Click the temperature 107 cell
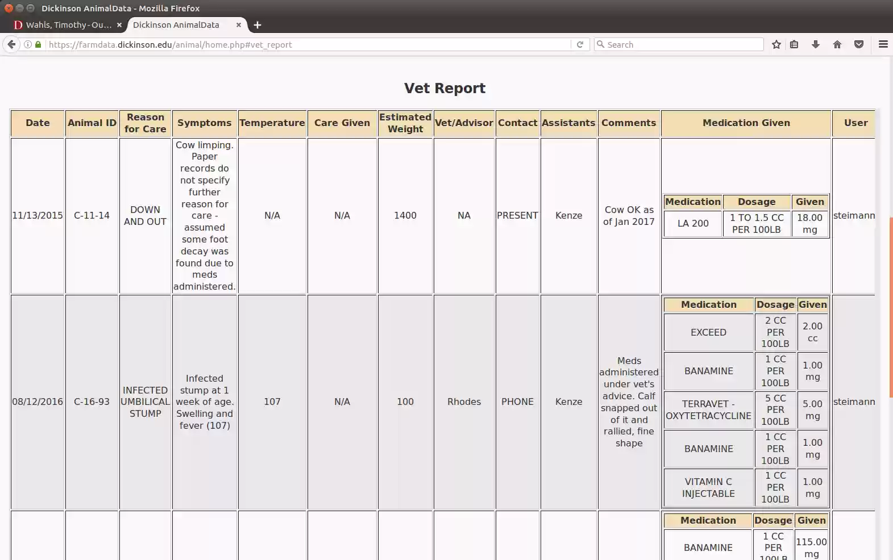 272,402
